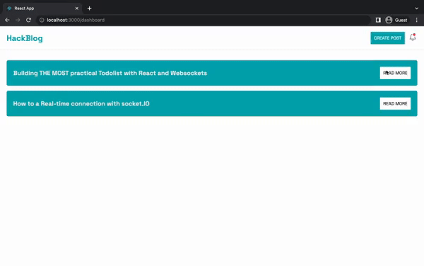Viewport: 424px width, 266px height.
Task: Expand the tab search chevron
Action: [x=416, y=8]
